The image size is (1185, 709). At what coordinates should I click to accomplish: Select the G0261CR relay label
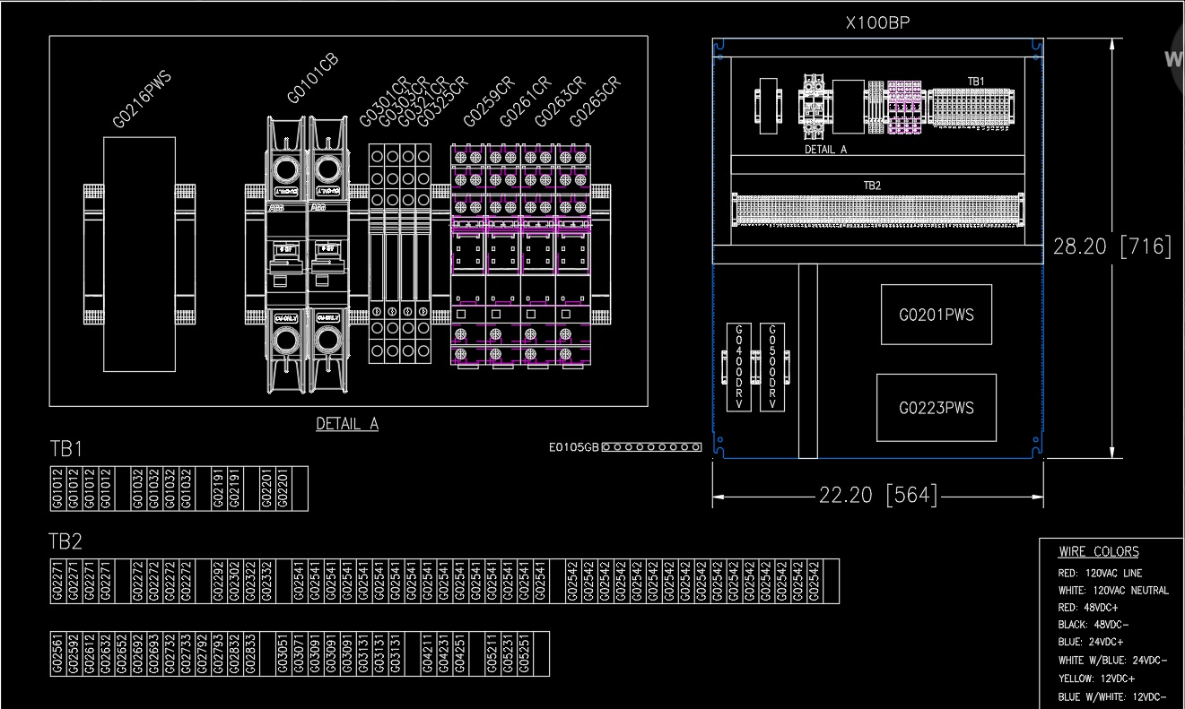click(x=524, y=101)
